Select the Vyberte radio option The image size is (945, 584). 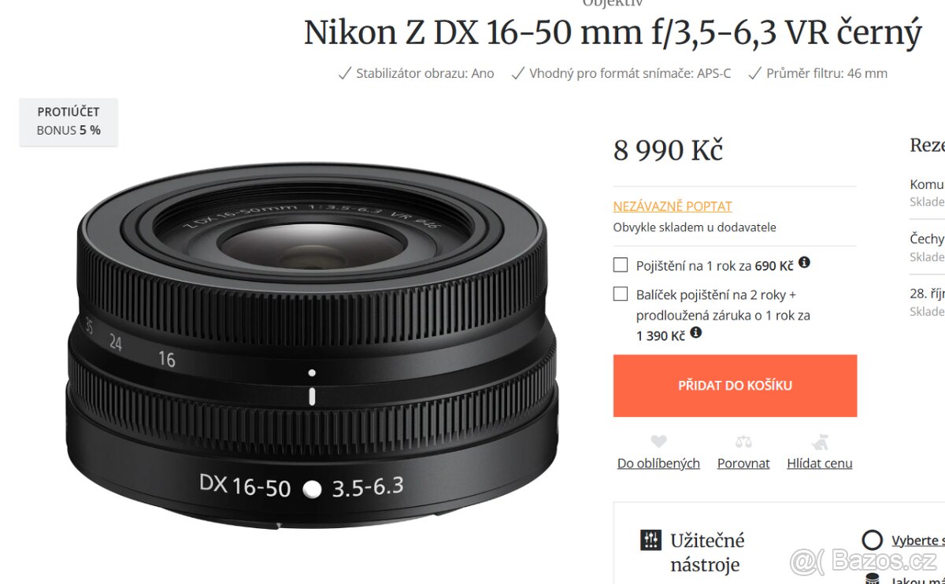[x=872, y=540]
